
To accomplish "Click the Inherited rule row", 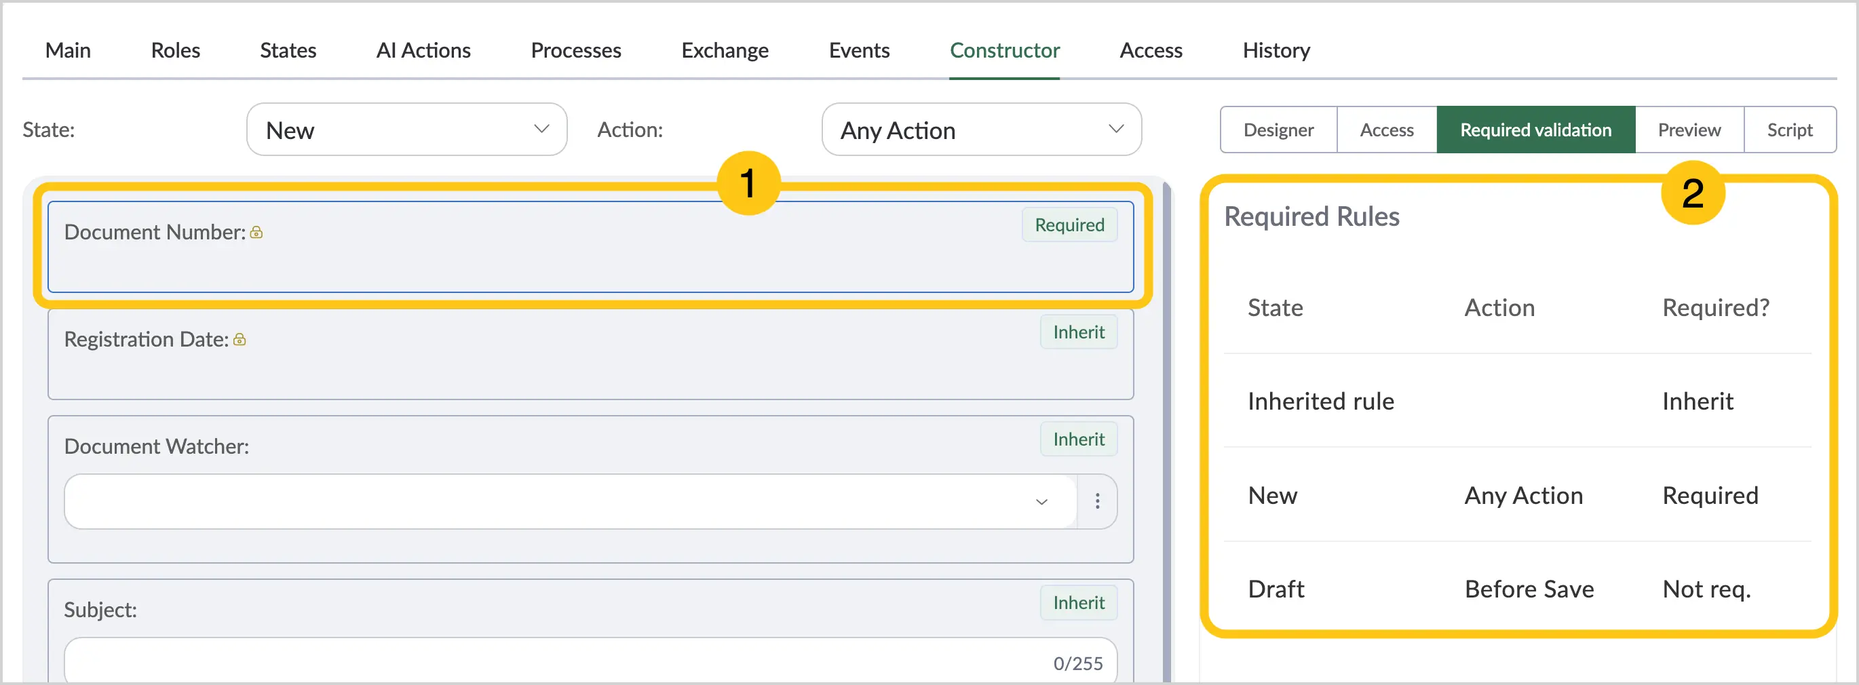I will tap(1518, 401).
